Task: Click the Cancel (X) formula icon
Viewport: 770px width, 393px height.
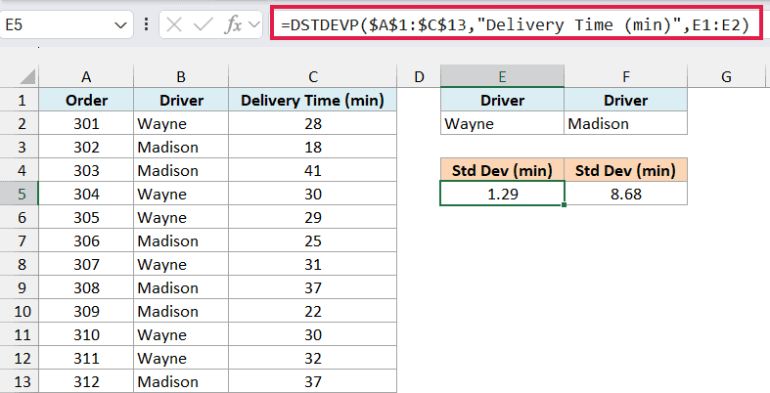Action: click(x=174, y=24)
